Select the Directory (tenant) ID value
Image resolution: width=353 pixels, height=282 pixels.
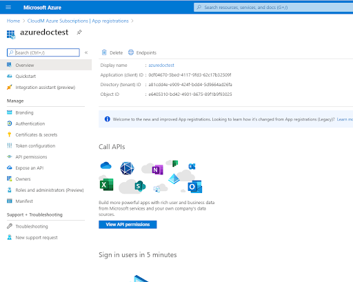190,85
